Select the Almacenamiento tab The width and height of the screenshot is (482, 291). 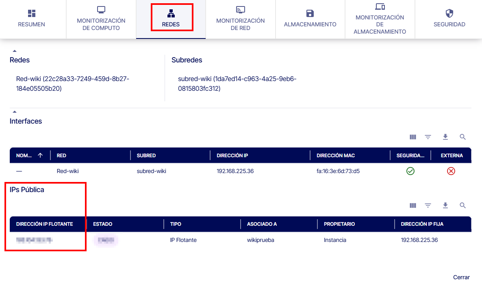coord(310,19)
